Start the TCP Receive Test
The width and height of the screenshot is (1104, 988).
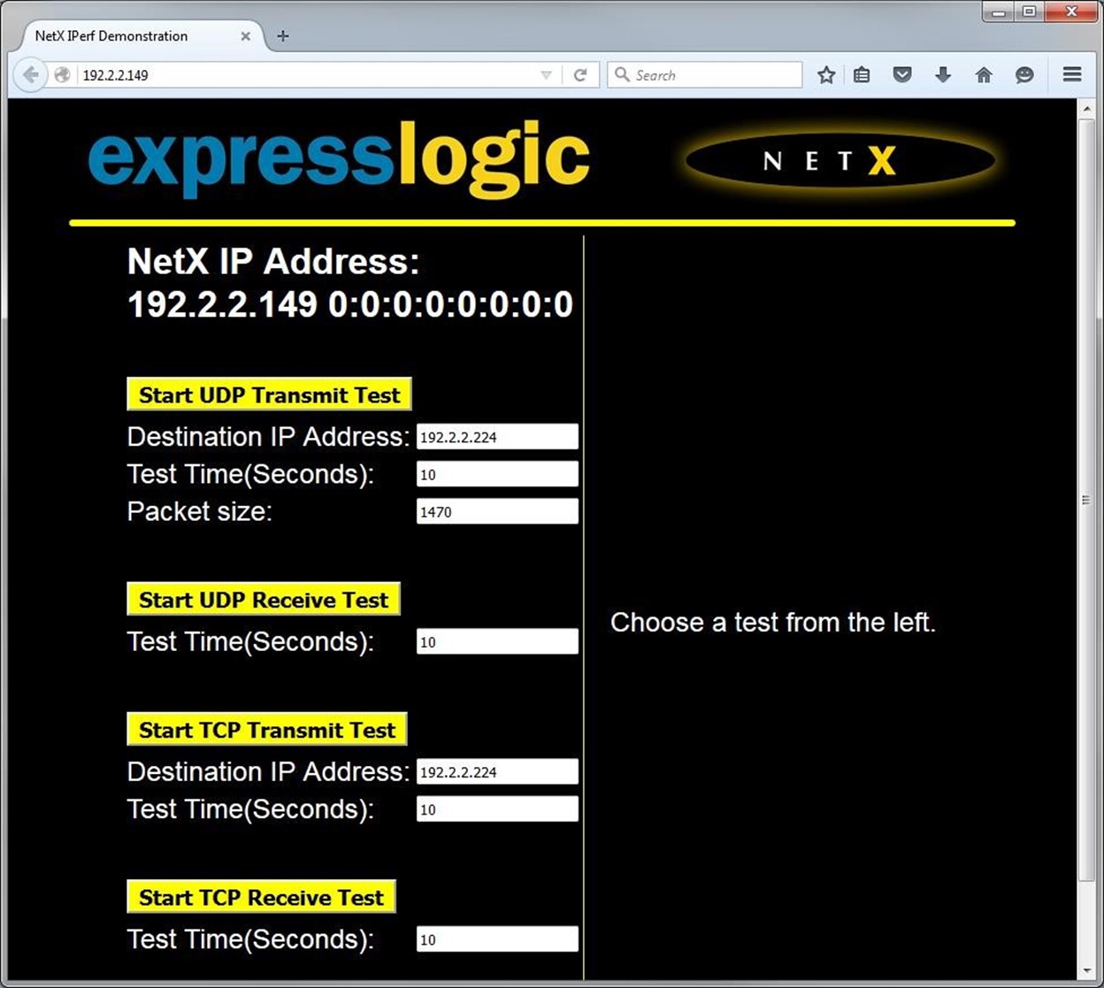click(x=261, y=897)
